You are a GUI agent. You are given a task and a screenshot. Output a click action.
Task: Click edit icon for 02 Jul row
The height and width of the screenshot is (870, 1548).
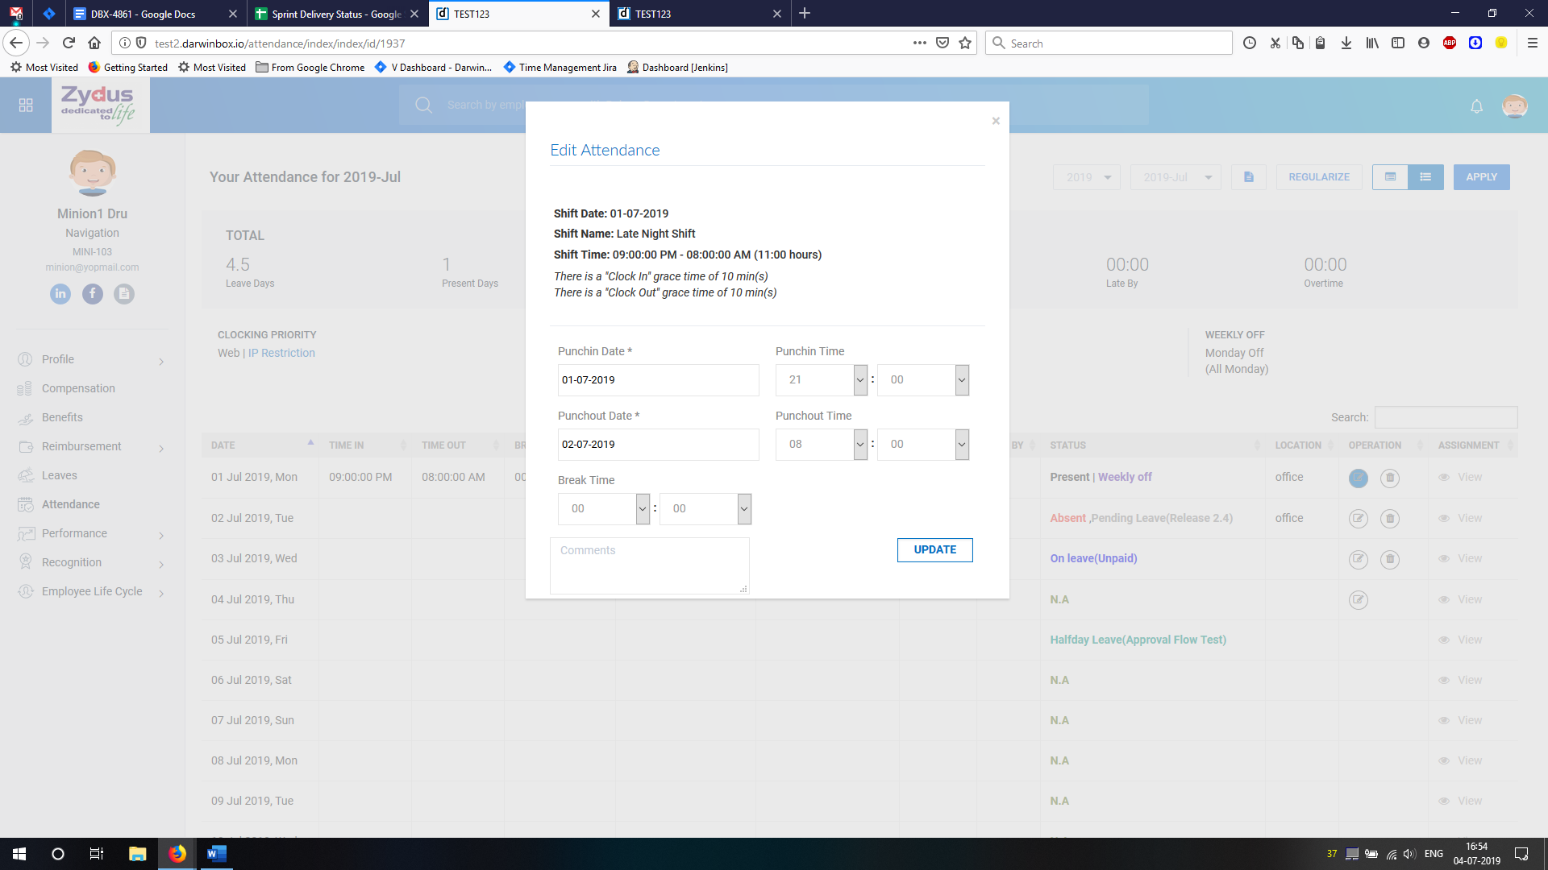point(1358,519)
